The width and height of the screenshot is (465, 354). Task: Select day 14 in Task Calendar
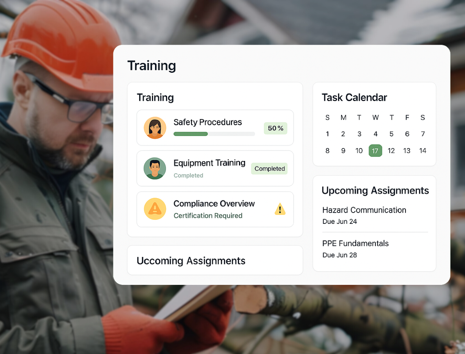[423, 151]
